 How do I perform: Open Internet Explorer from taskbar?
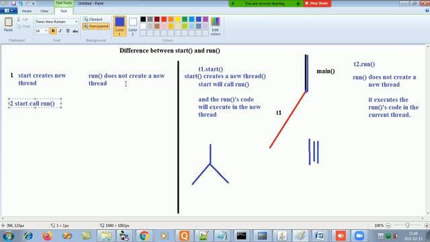coord(28,236)
